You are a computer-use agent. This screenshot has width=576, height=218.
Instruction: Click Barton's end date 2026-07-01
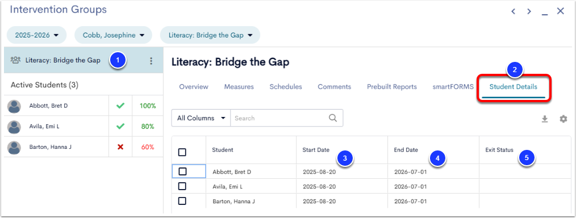410,201
